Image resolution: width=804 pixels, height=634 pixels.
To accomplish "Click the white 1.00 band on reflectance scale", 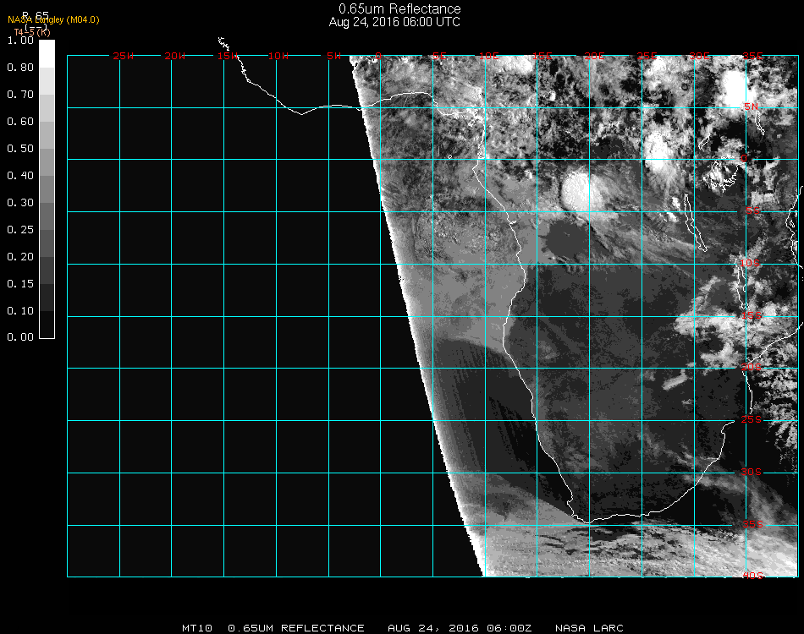I will [x=47, y=52].
